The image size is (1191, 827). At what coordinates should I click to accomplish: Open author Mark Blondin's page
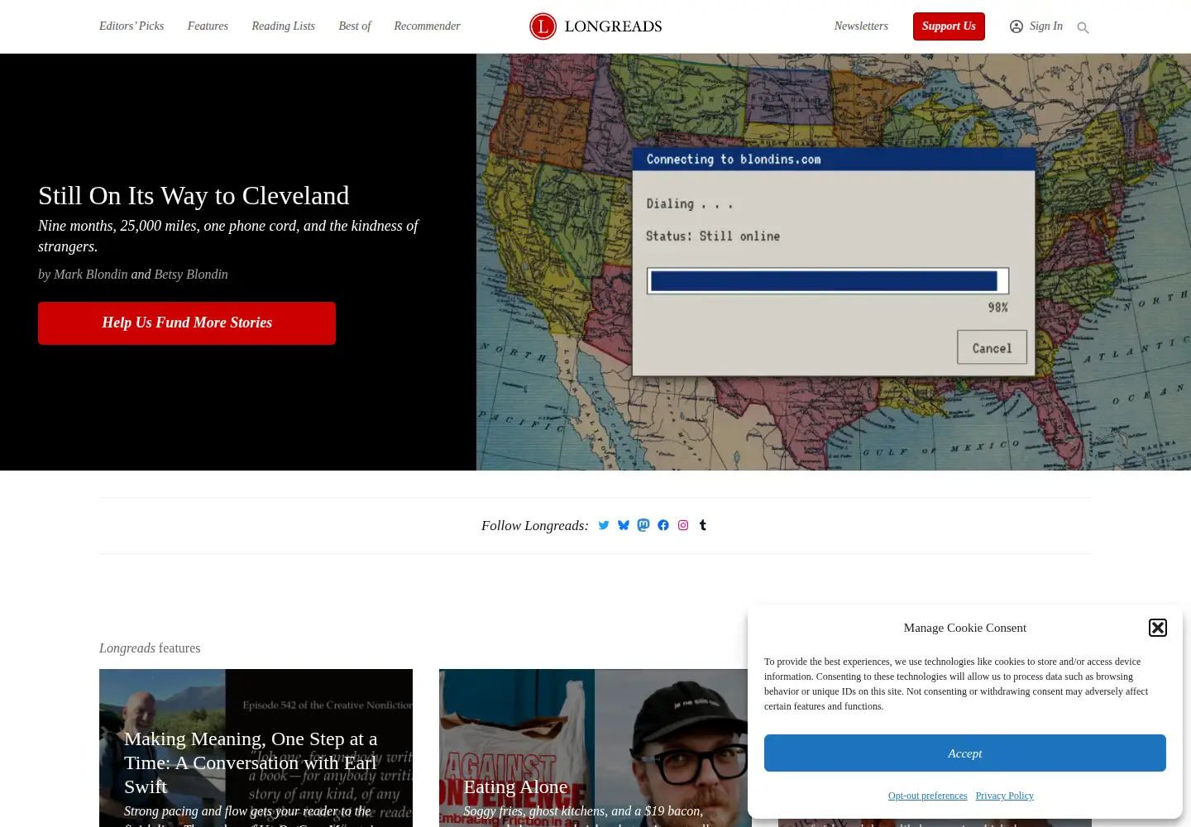pos(91,275)
